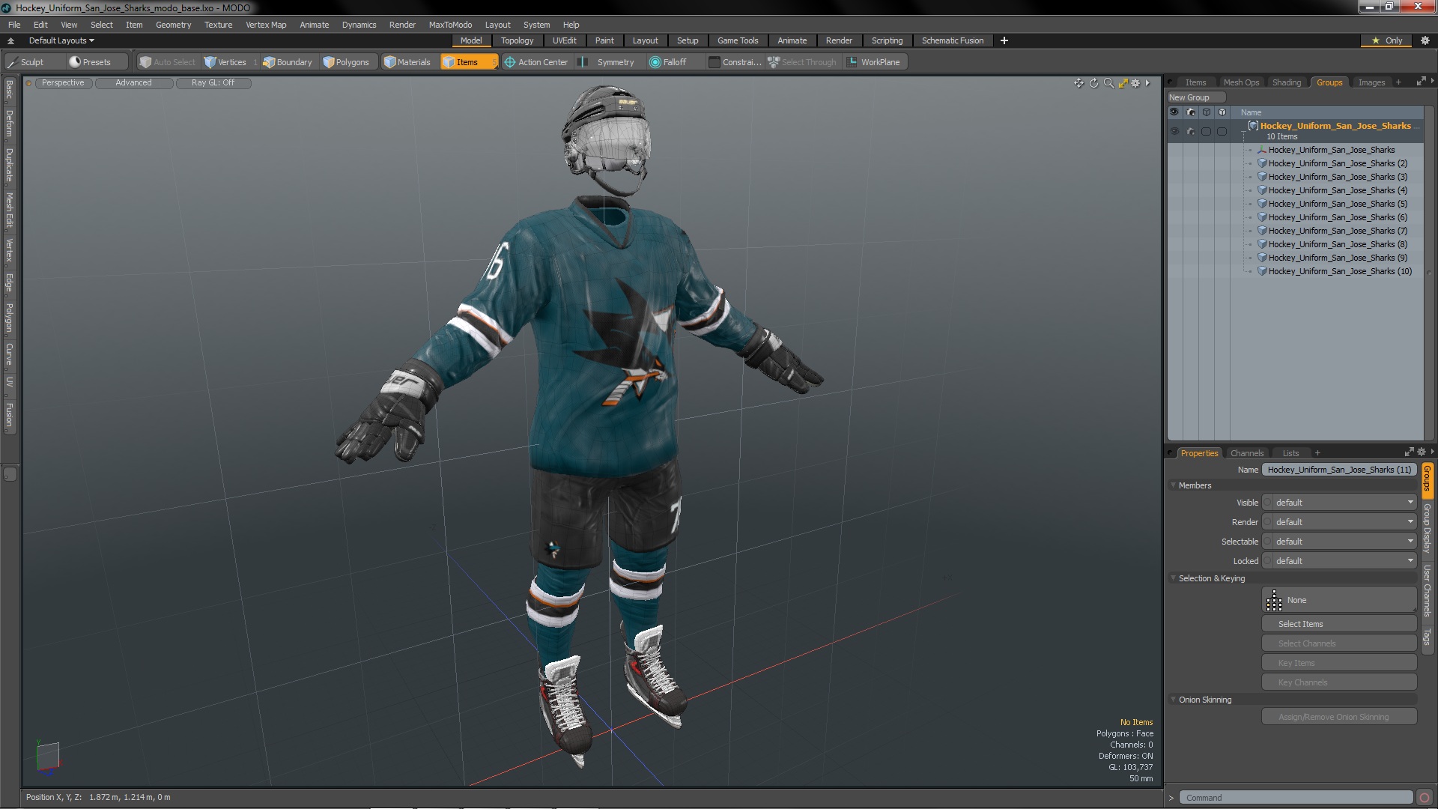Click the New Group button
1438x809 pixels.
point(1195,97)
